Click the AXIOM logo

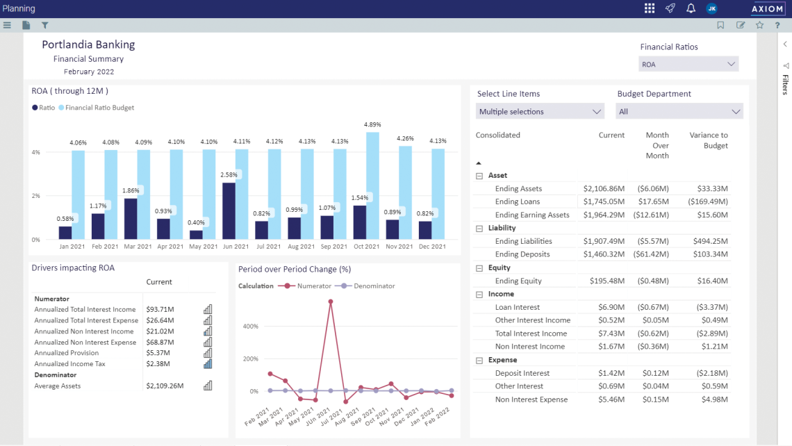[x=767, y=8]
